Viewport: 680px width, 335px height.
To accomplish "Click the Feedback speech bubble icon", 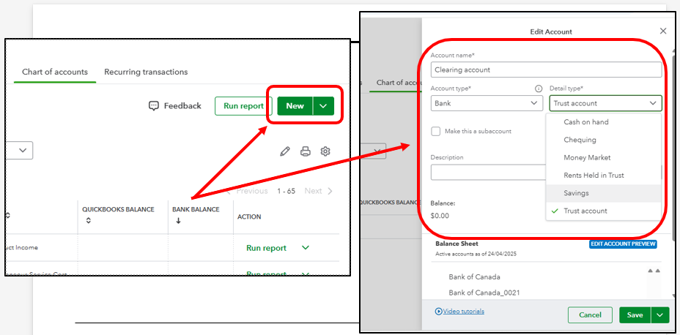I will [154, 106].
